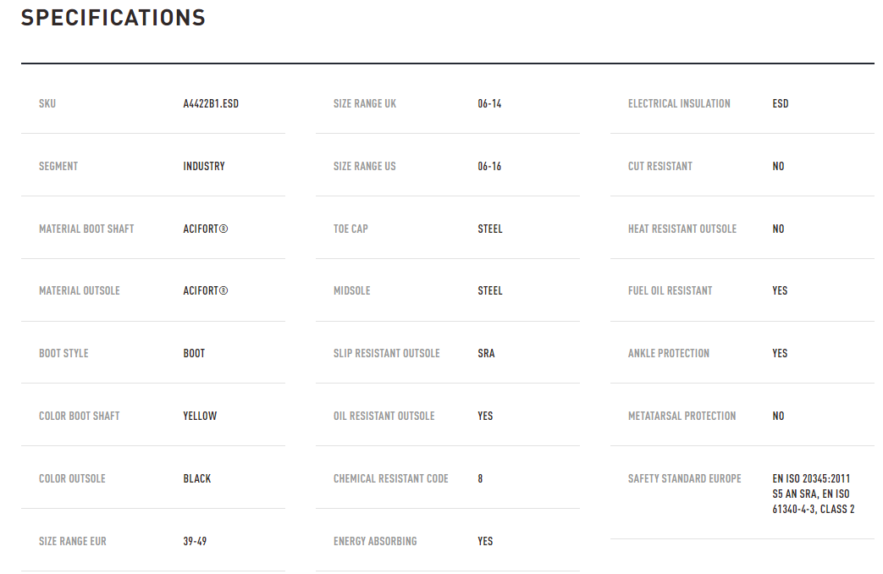Click the SRA slip resistant value
This screenshot has width=883, height=574.
click(486, 354)
